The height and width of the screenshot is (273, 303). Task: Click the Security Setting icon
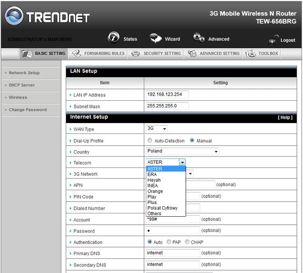(x=135, y=53)
